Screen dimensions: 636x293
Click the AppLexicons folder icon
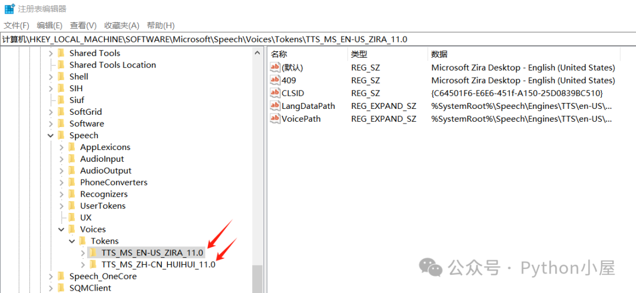point(72,147)
